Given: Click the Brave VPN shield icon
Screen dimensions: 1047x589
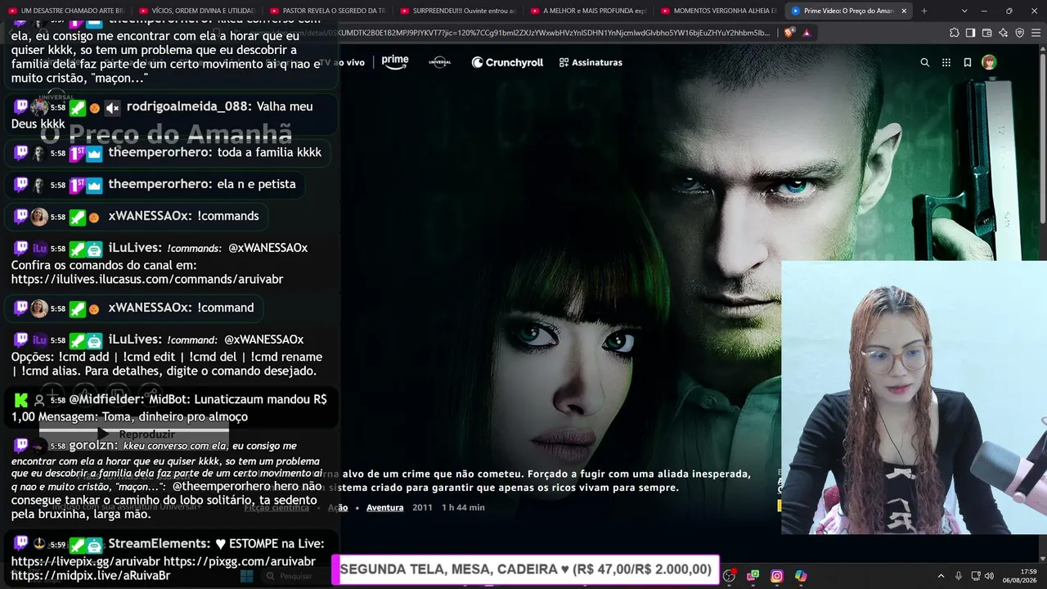Looking at the screenshot, I should click(1019, 33).
